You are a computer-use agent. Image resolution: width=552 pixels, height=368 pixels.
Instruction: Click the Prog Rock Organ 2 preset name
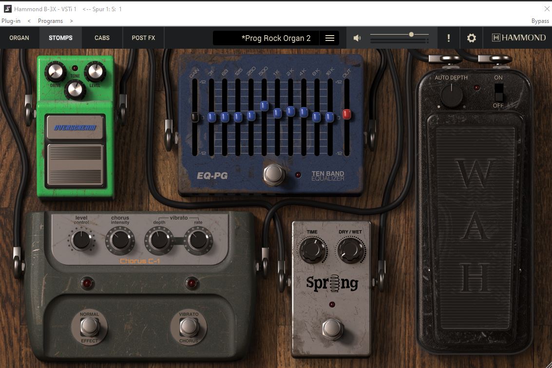coord(276,38)
